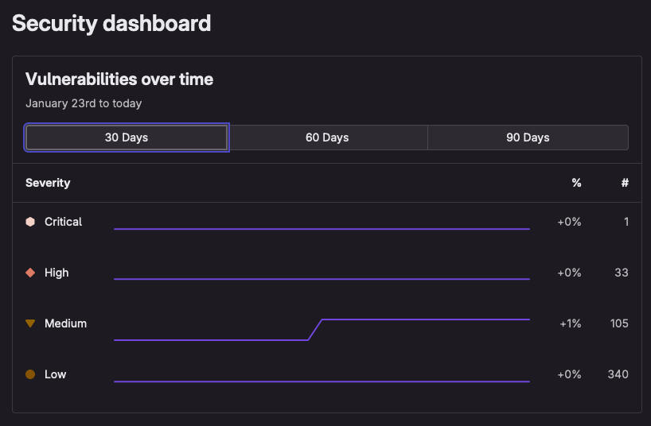
Task: Click the Critical severity hexagon icon
Action: 30,222
